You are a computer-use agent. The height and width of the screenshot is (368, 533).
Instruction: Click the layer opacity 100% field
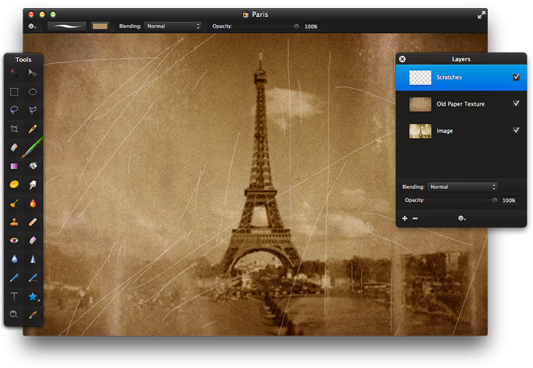click(x=510, y=200)
